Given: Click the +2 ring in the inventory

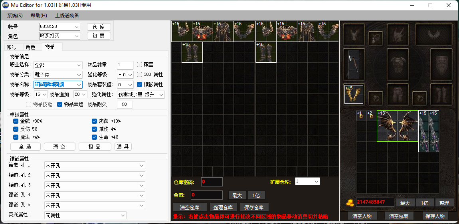Looking at the screenshot, I should 372,115.
